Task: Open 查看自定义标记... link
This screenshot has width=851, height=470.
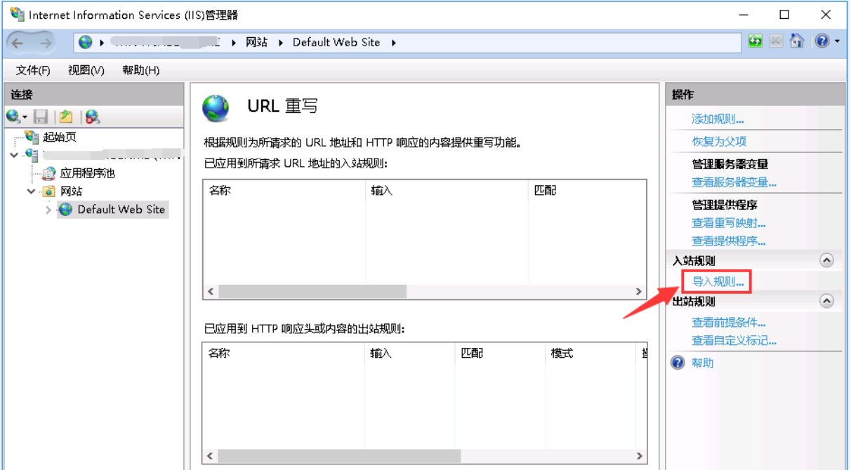Action: pos(734,340)
